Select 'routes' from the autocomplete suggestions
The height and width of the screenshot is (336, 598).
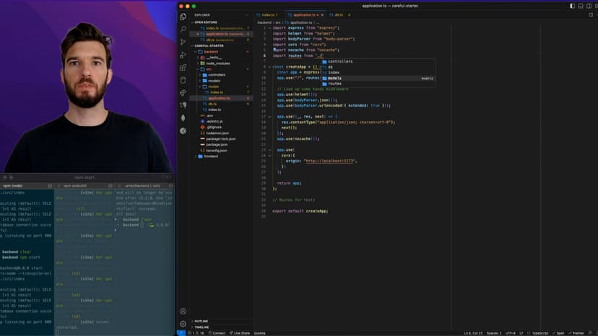tap(335, 84)
